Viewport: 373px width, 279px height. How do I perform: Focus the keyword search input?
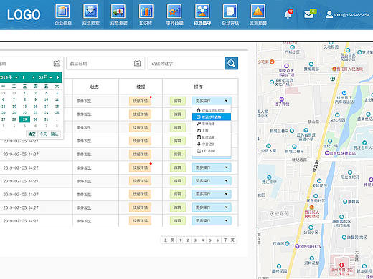pos(186,63)
